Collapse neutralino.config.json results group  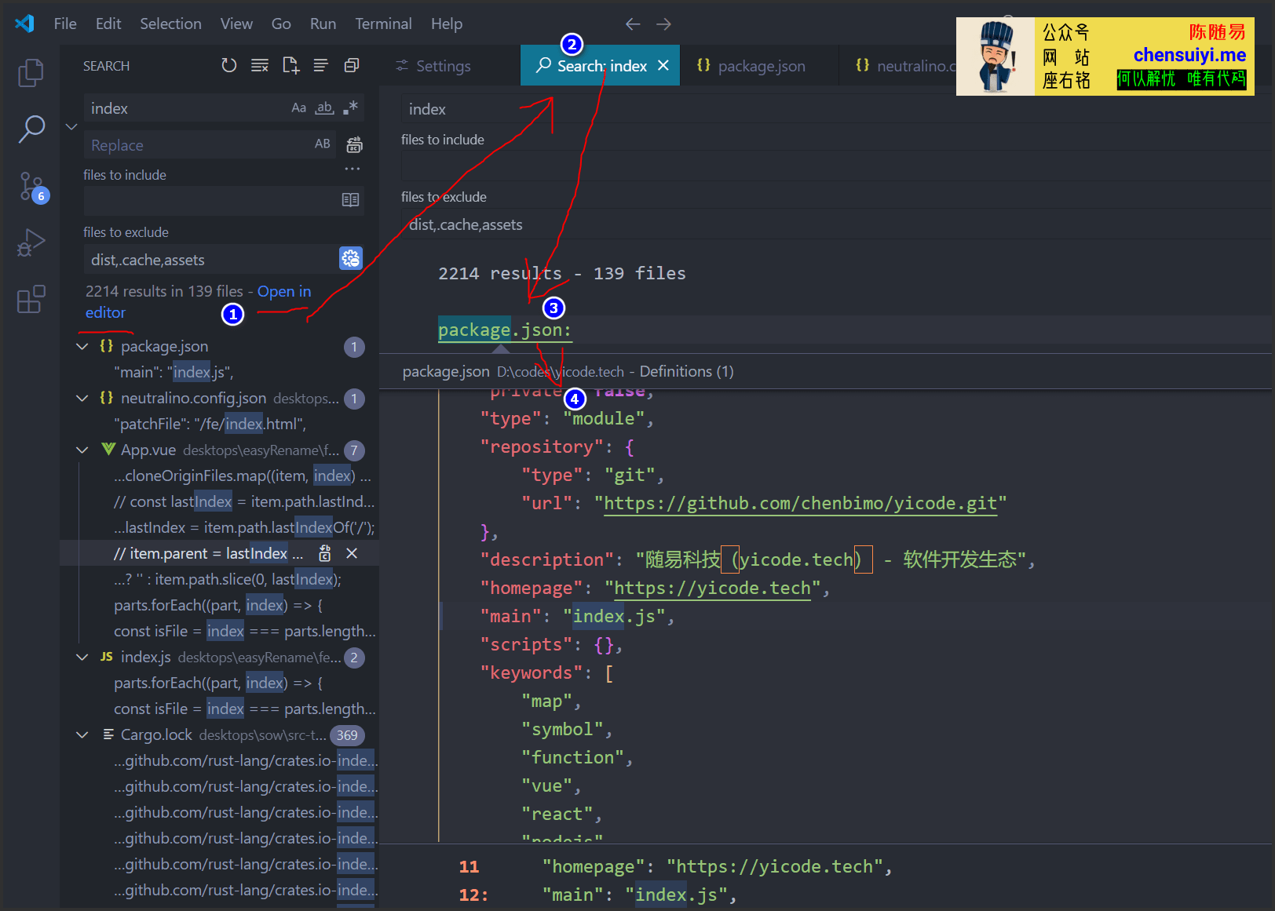point(82,398)
